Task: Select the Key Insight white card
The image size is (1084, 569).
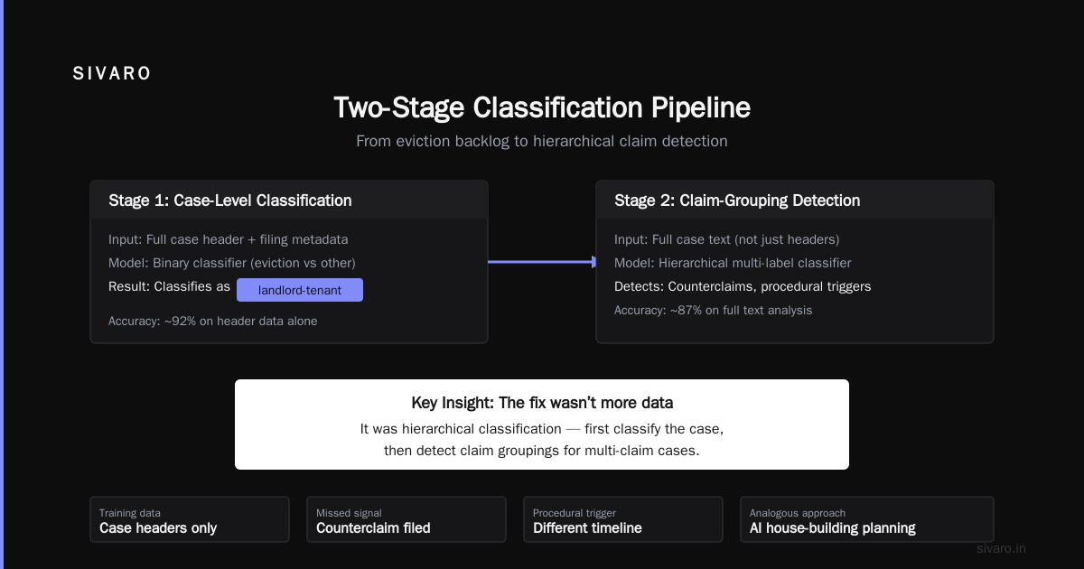Action: pyautogui.click(x=542, y=424)
